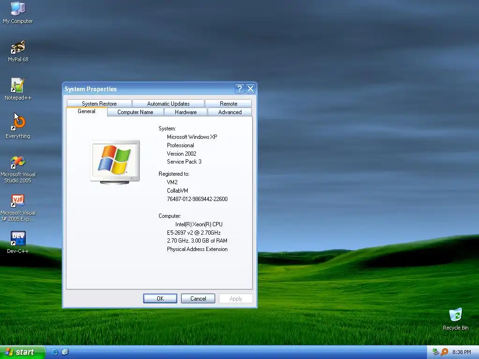Click the Help question mark button
The width and height of the screenshot is (479, 359).
point(239,89)
